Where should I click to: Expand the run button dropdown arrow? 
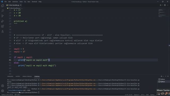click(162, 5)
